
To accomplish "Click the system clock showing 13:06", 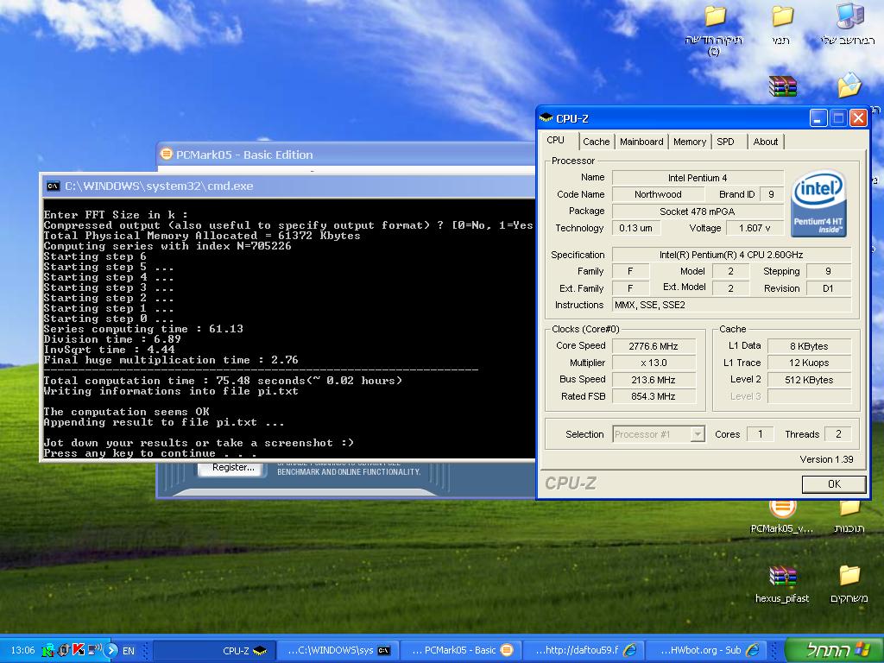I will click(x=22, y=650).
